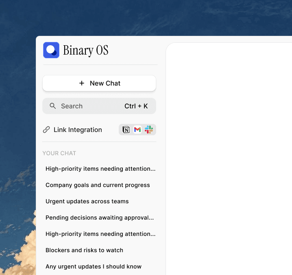Start a conversation with the New Chat button

99,83
